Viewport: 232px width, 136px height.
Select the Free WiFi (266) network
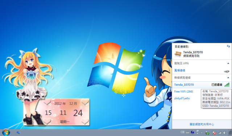(184, 91)
